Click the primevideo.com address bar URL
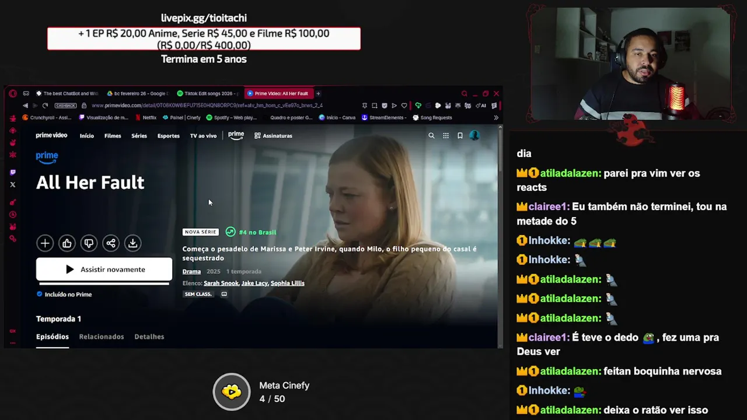Image resolution: width=747 pixels, height=420 pixels. pos(207,106)
